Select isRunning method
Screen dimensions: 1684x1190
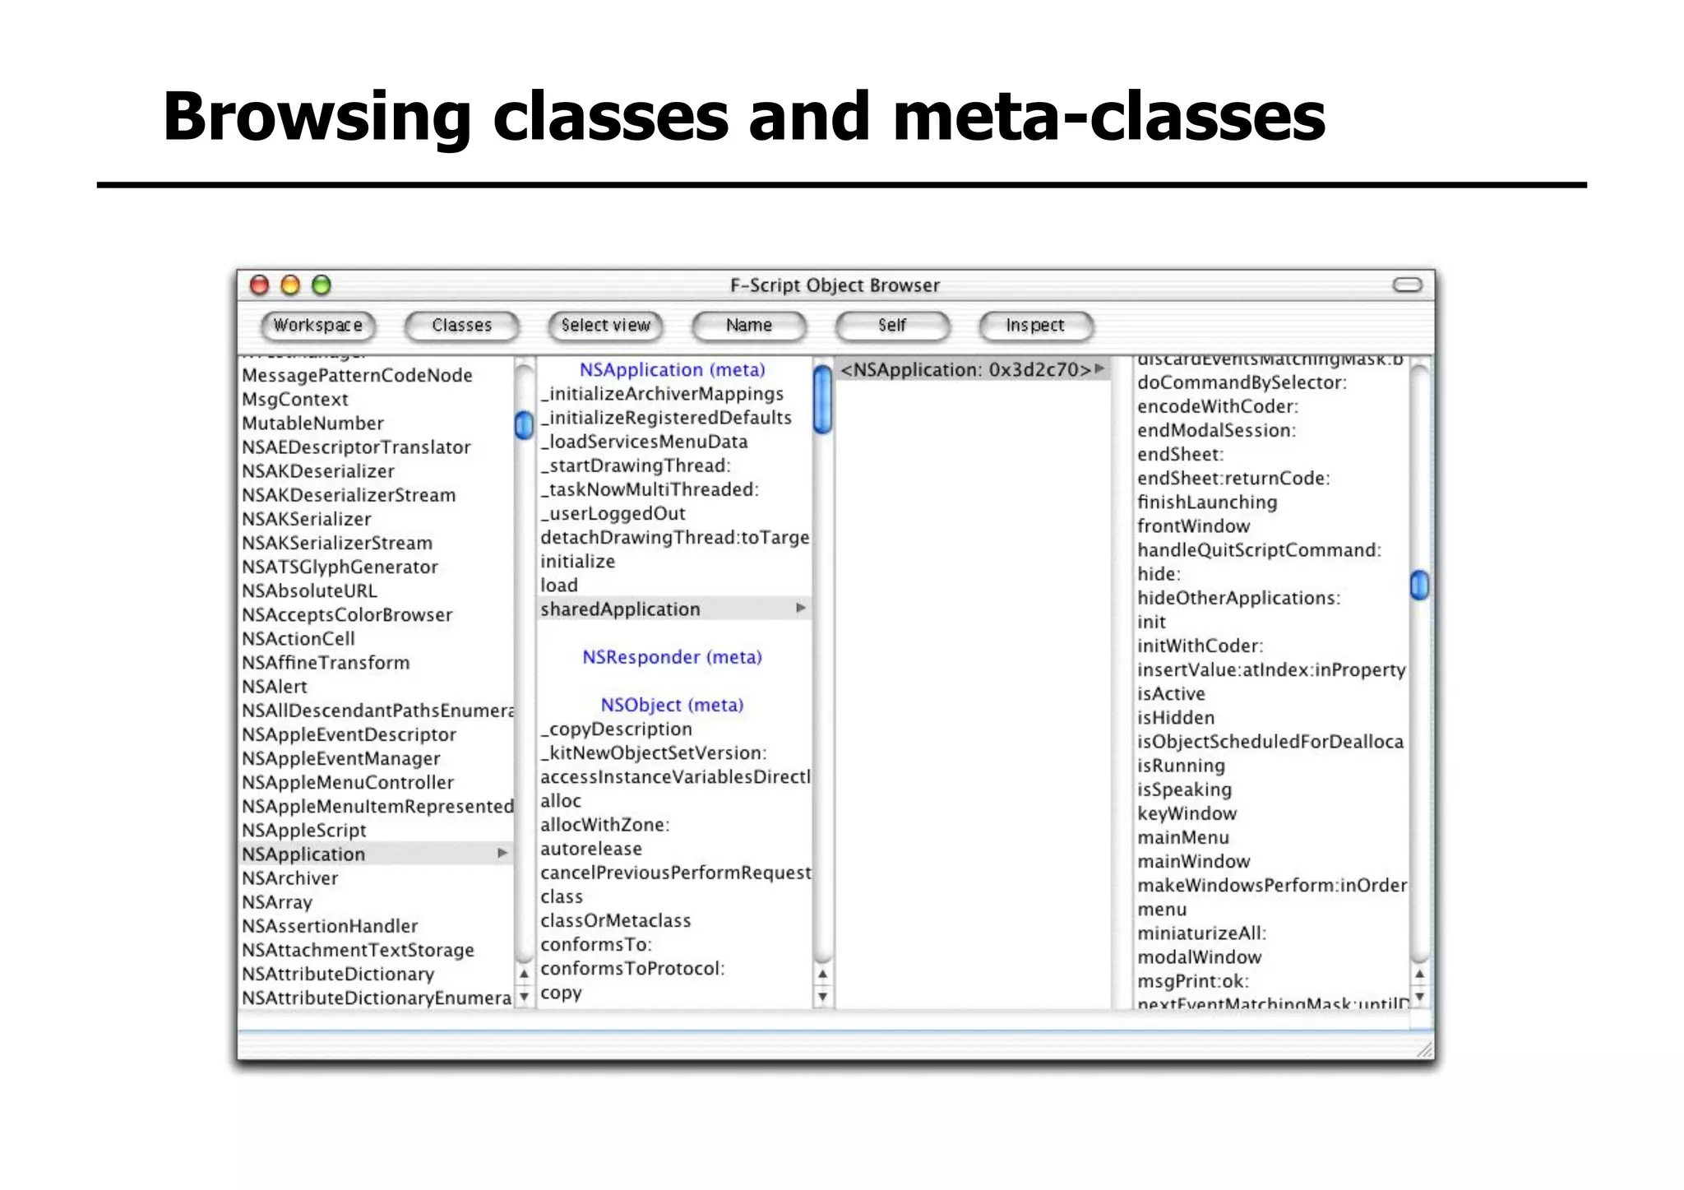click(x=1181, y=765)
